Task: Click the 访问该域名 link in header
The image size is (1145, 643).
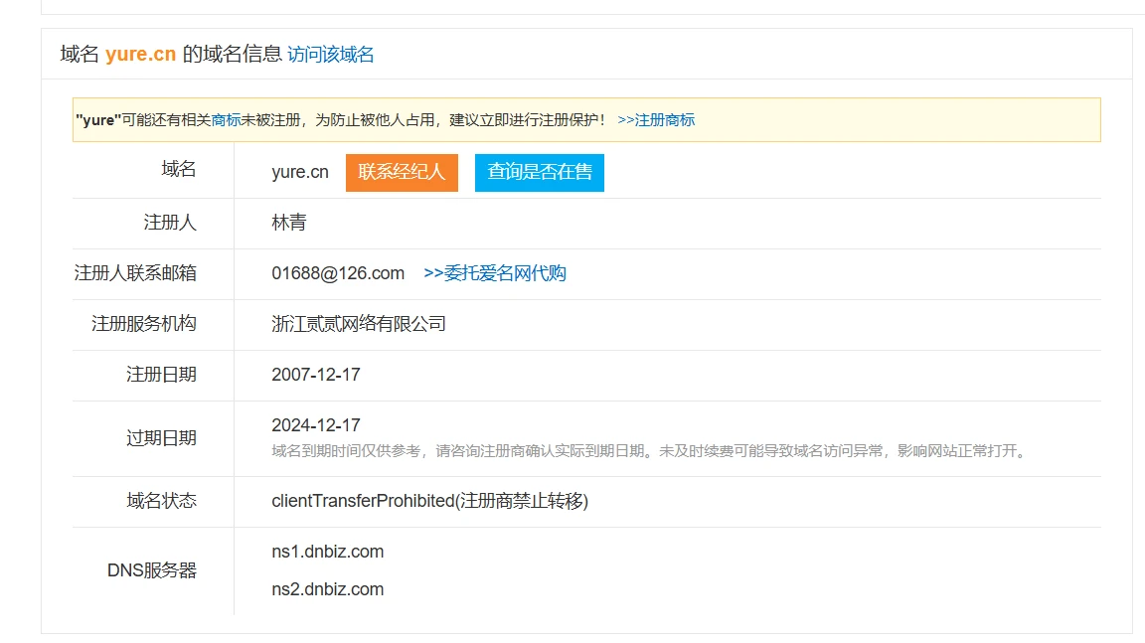Action: click(x=330, y=55)
